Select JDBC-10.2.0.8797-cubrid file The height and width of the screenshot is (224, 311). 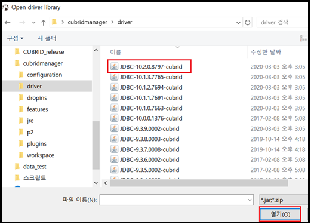tap(151, 67)
